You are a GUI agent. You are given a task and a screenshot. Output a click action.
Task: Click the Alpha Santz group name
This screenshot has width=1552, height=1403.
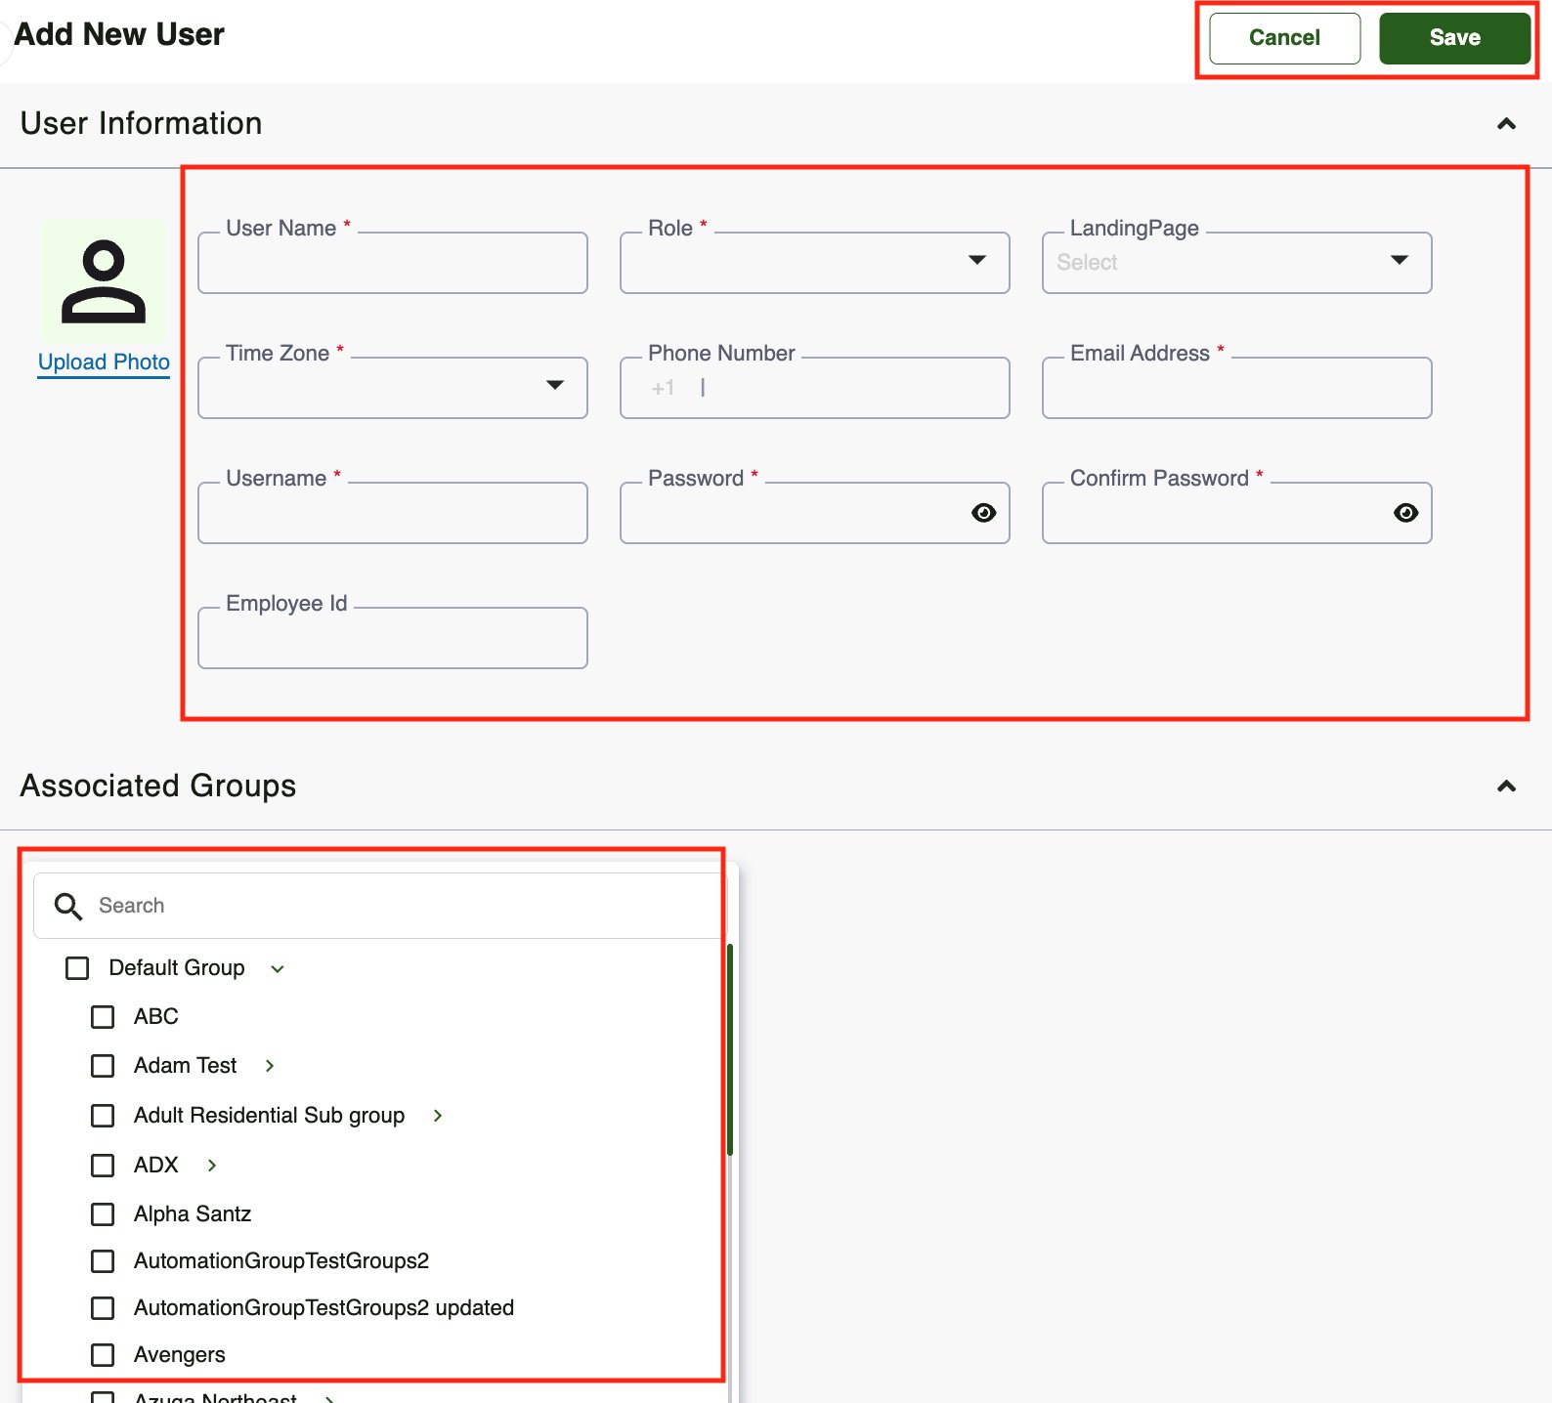[193, 1214]
